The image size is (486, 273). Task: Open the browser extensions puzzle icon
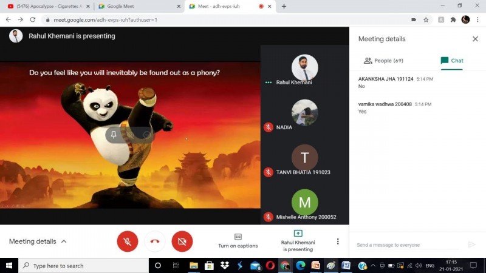[453, 19]
